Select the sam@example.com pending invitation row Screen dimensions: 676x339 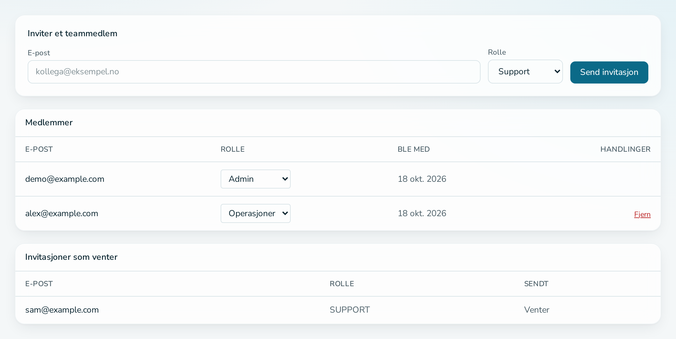tap(338, 310)
